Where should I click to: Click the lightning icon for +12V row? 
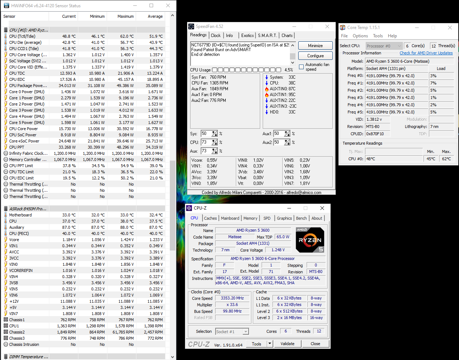(x=6, y=301)
